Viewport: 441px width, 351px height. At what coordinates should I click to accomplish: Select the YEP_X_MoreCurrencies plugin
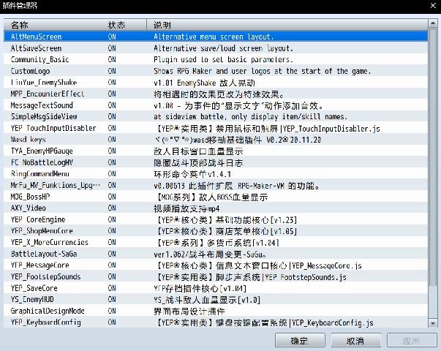click(x=216, y=242)
